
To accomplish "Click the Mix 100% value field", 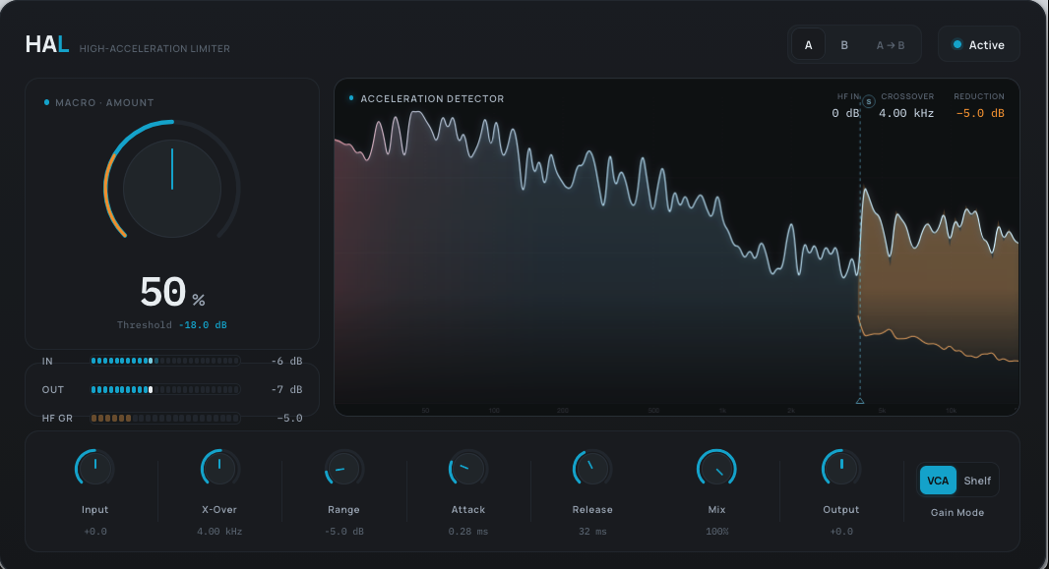I will (716, 532).
